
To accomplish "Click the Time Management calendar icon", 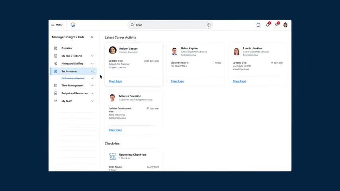I will click(56, 86).
